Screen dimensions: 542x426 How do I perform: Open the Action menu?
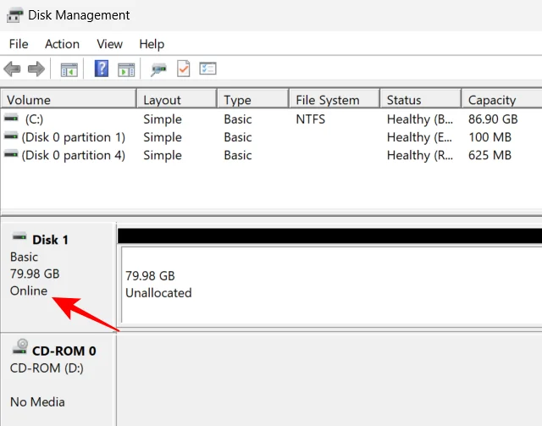point(62,44)
